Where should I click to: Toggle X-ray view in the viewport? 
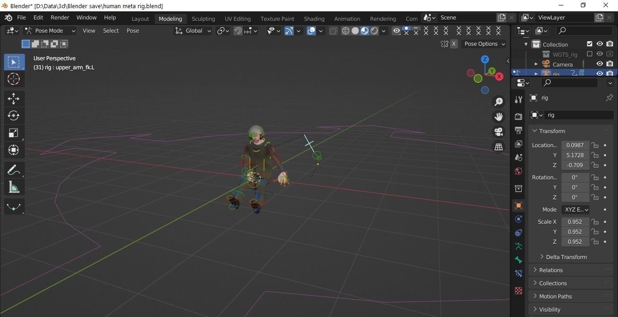333,31
